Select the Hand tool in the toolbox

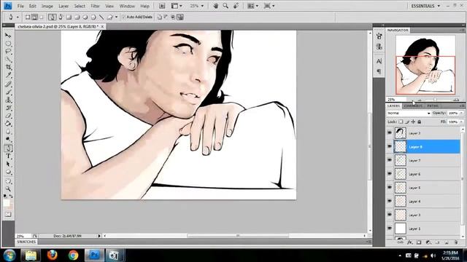tap(8, 180)
